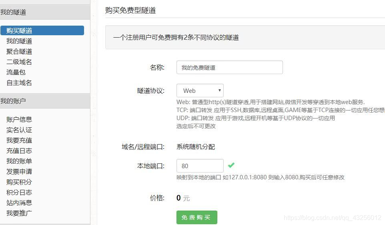Screen dimensions: 385x225
Task: View 积分日志
Action: point(19,192)
